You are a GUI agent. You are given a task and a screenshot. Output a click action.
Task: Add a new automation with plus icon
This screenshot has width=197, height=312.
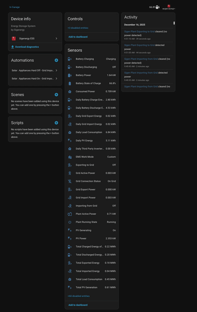(x=56, y=60)
